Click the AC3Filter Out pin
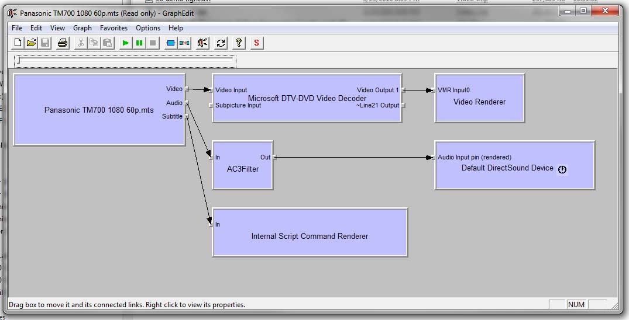Image resolution: width=629 pixels, height=320 pixels. pos(274,158)
